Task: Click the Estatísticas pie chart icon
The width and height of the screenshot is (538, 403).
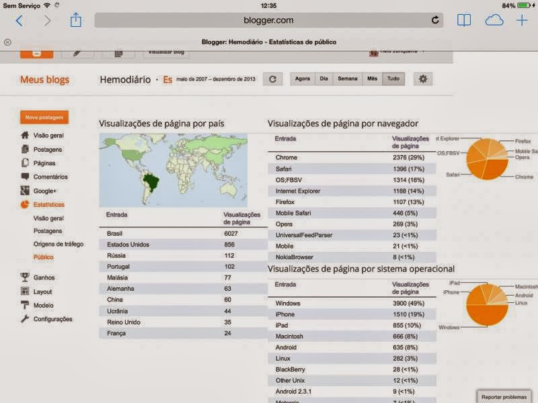Action: click(x=25, y=204)
